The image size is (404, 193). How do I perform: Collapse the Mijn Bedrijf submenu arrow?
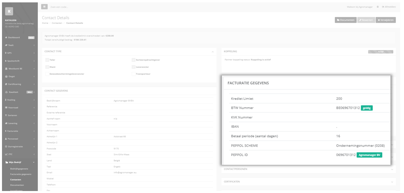(x=34, y=162)
